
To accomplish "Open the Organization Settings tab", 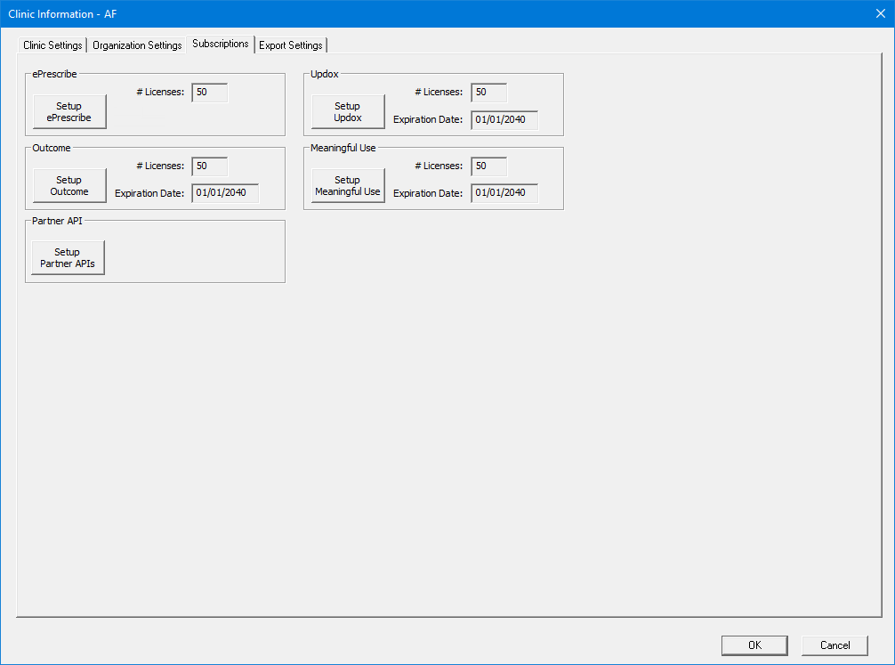I will (x=137, y=45).
